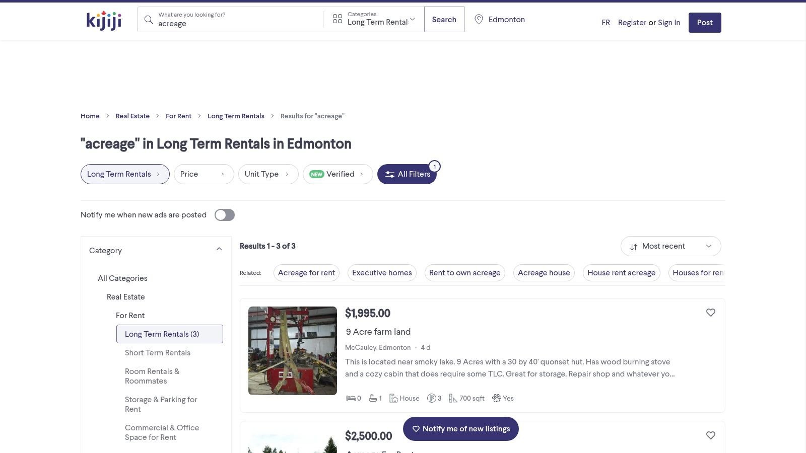Select Short Term Rentals category
The image size is (806, 453).
[x=158, y=353]
